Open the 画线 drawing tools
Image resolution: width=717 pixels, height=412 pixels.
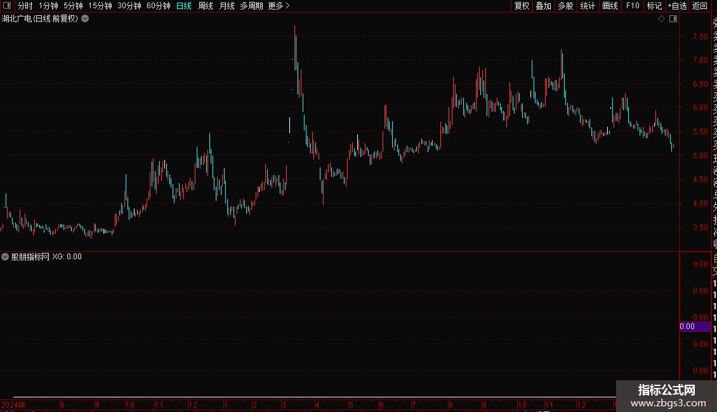click(x=610, y=6)
